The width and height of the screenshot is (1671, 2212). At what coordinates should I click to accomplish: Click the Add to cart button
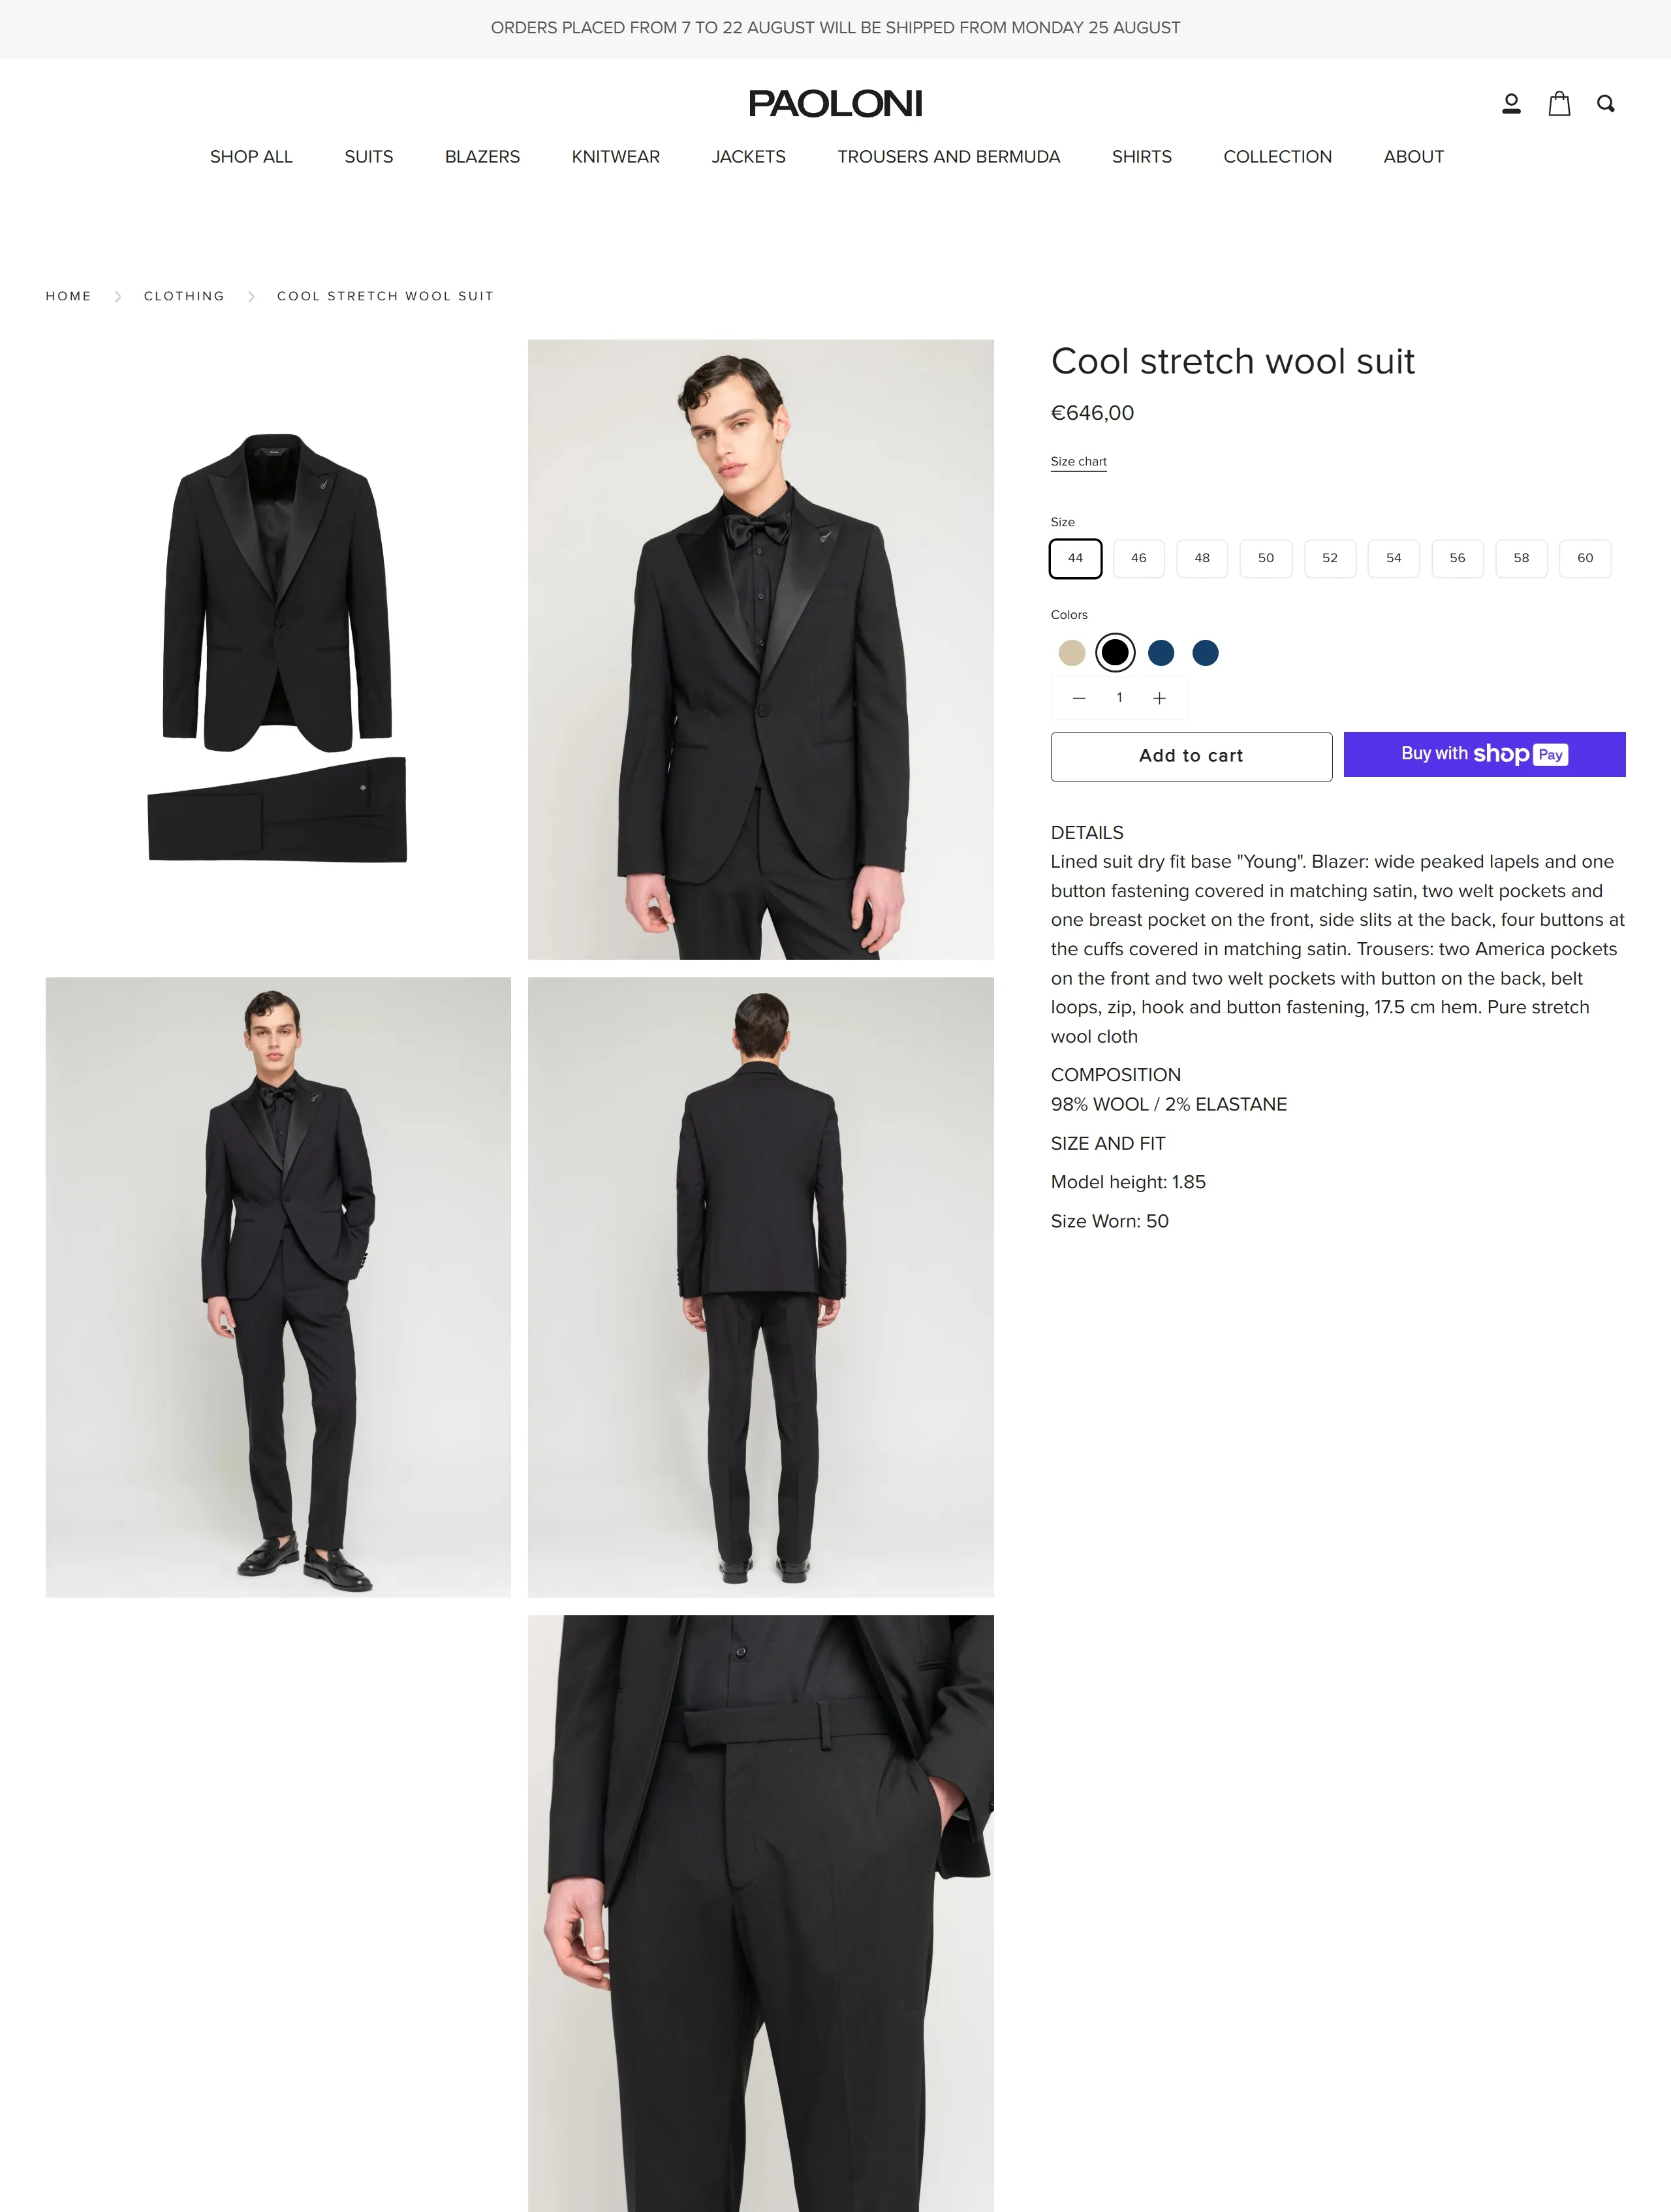click(x=1191, y=756)
